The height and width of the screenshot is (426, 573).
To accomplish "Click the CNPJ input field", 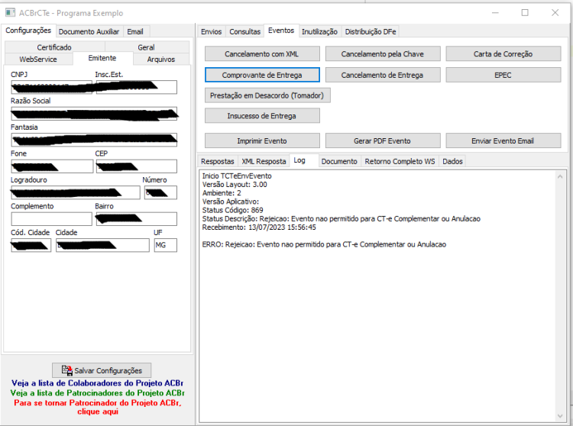I will 51,87.
